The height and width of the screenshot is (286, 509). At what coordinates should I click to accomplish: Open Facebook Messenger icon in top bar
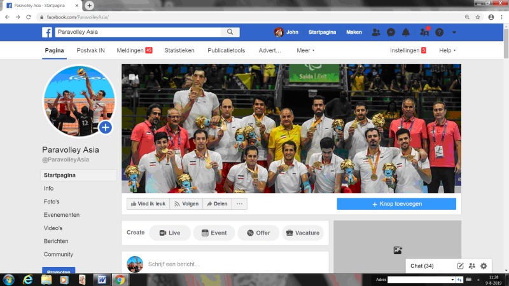click(x=391, y=32)
